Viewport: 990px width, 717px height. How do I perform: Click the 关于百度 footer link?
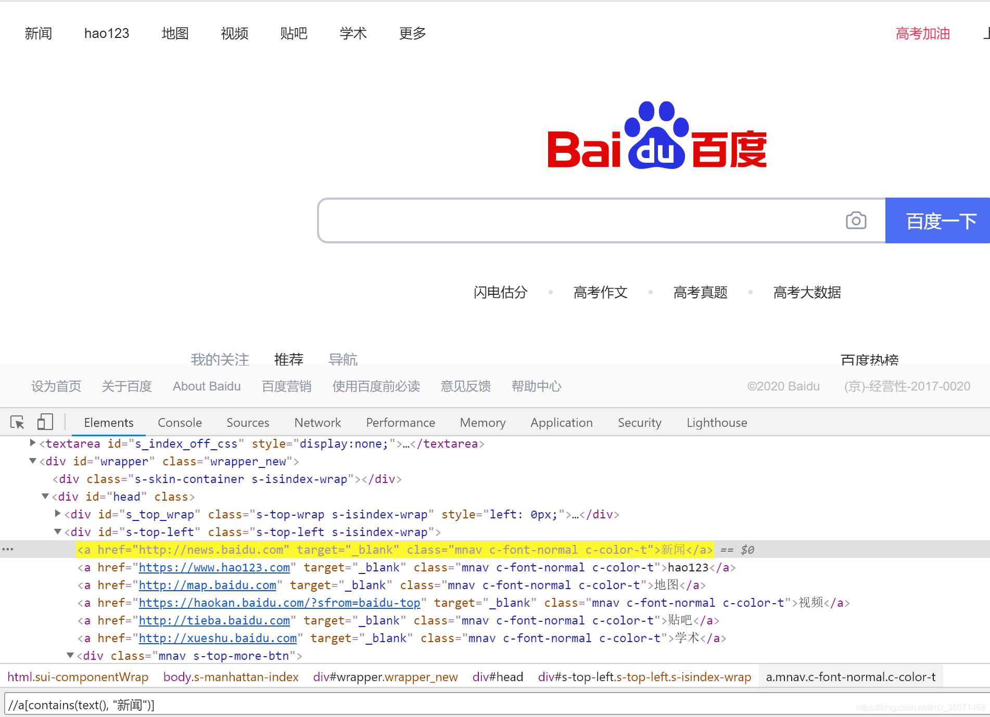(x=126, y=386)
